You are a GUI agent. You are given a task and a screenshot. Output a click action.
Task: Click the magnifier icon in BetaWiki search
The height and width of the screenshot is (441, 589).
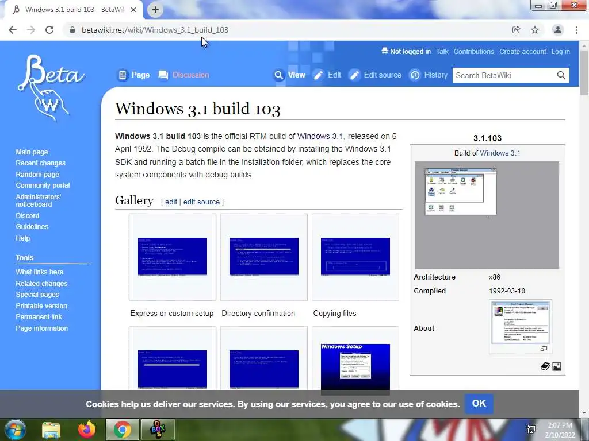tap(561, 75)
